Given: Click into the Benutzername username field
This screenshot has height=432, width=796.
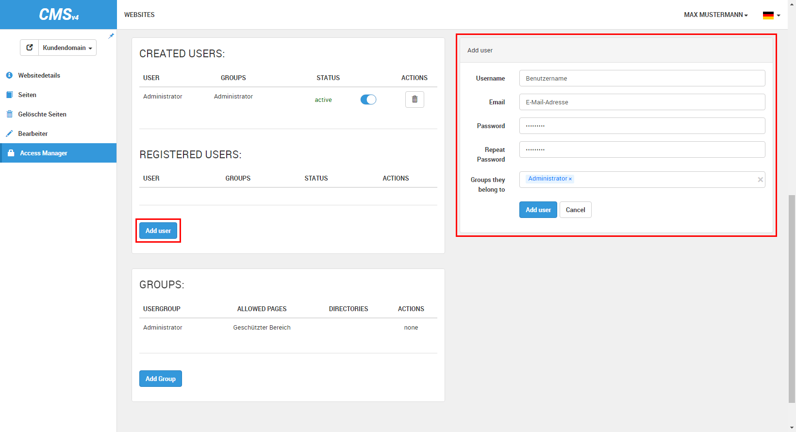Looking at the screenshot, I should [x=642, y=78].
